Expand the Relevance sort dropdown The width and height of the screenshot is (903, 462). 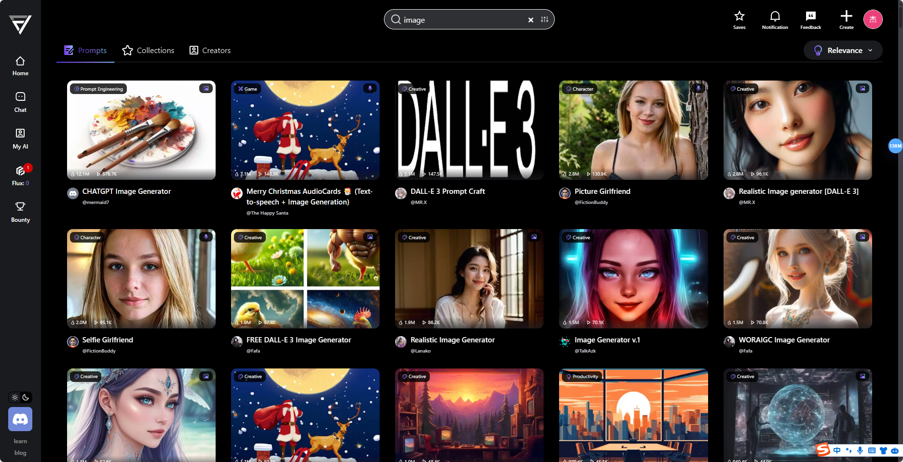[843, 50]
